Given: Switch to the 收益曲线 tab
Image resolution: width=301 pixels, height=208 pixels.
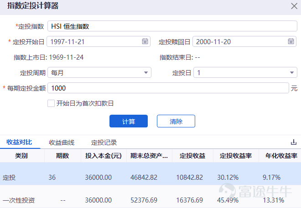Looking at the screenshot, I should click(62, 142).
